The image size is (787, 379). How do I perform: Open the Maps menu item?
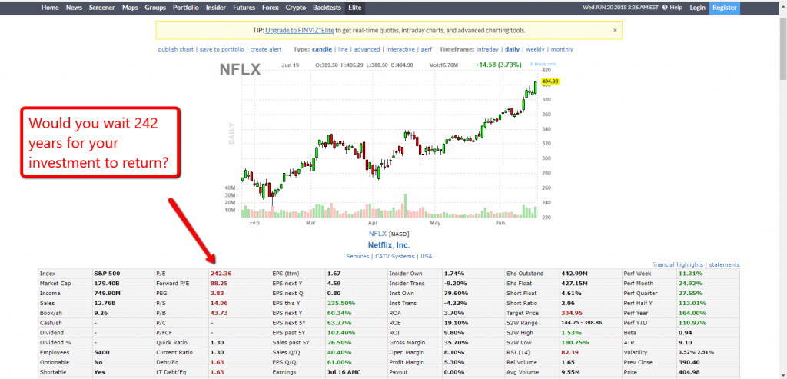coord(130,8)
